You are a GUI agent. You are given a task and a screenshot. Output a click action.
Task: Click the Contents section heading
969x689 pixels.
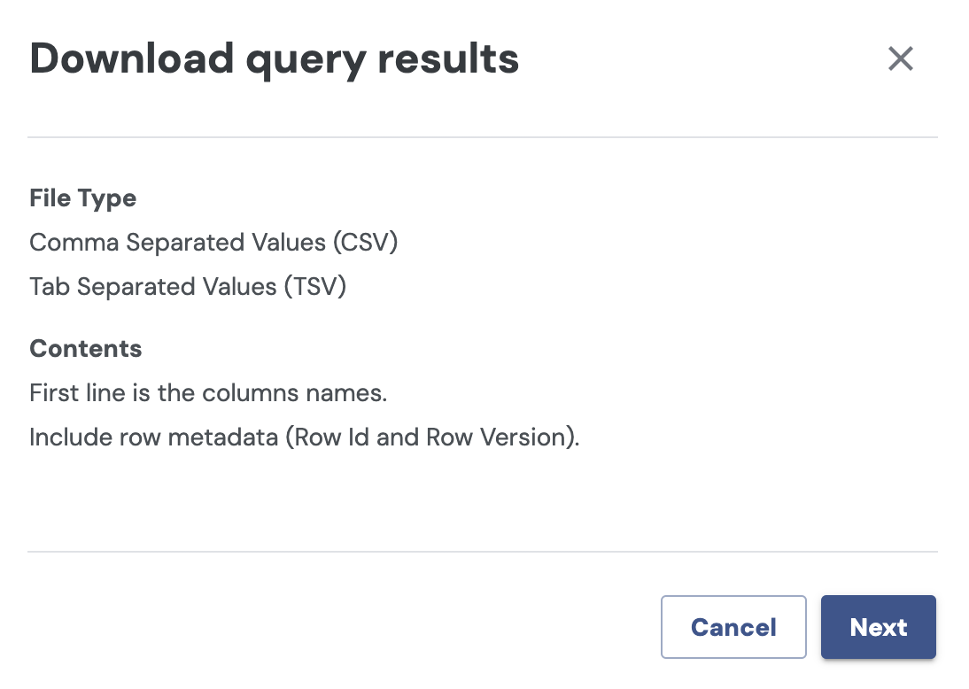pos(85,348)
